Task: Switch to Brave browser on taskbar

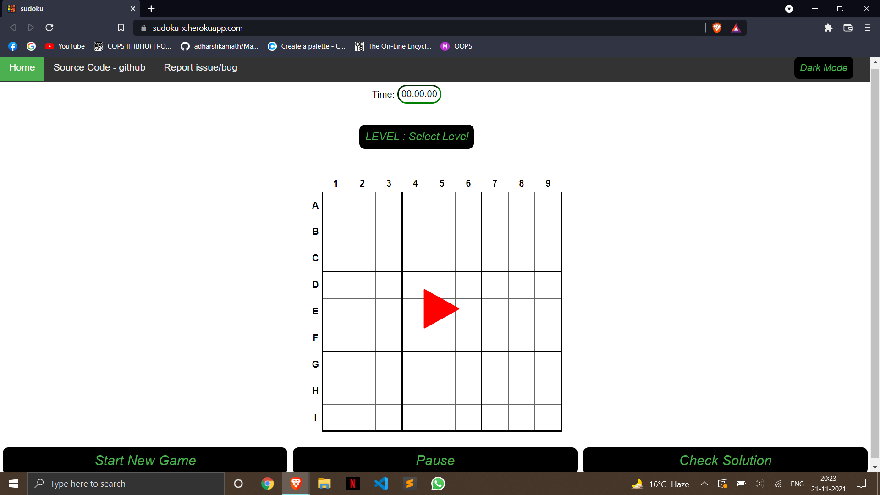Action: 296,484
